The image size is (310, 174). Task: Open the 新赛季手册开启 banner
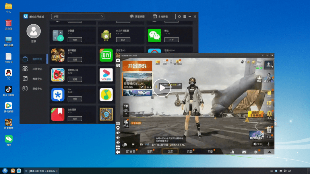pos(256,114)
